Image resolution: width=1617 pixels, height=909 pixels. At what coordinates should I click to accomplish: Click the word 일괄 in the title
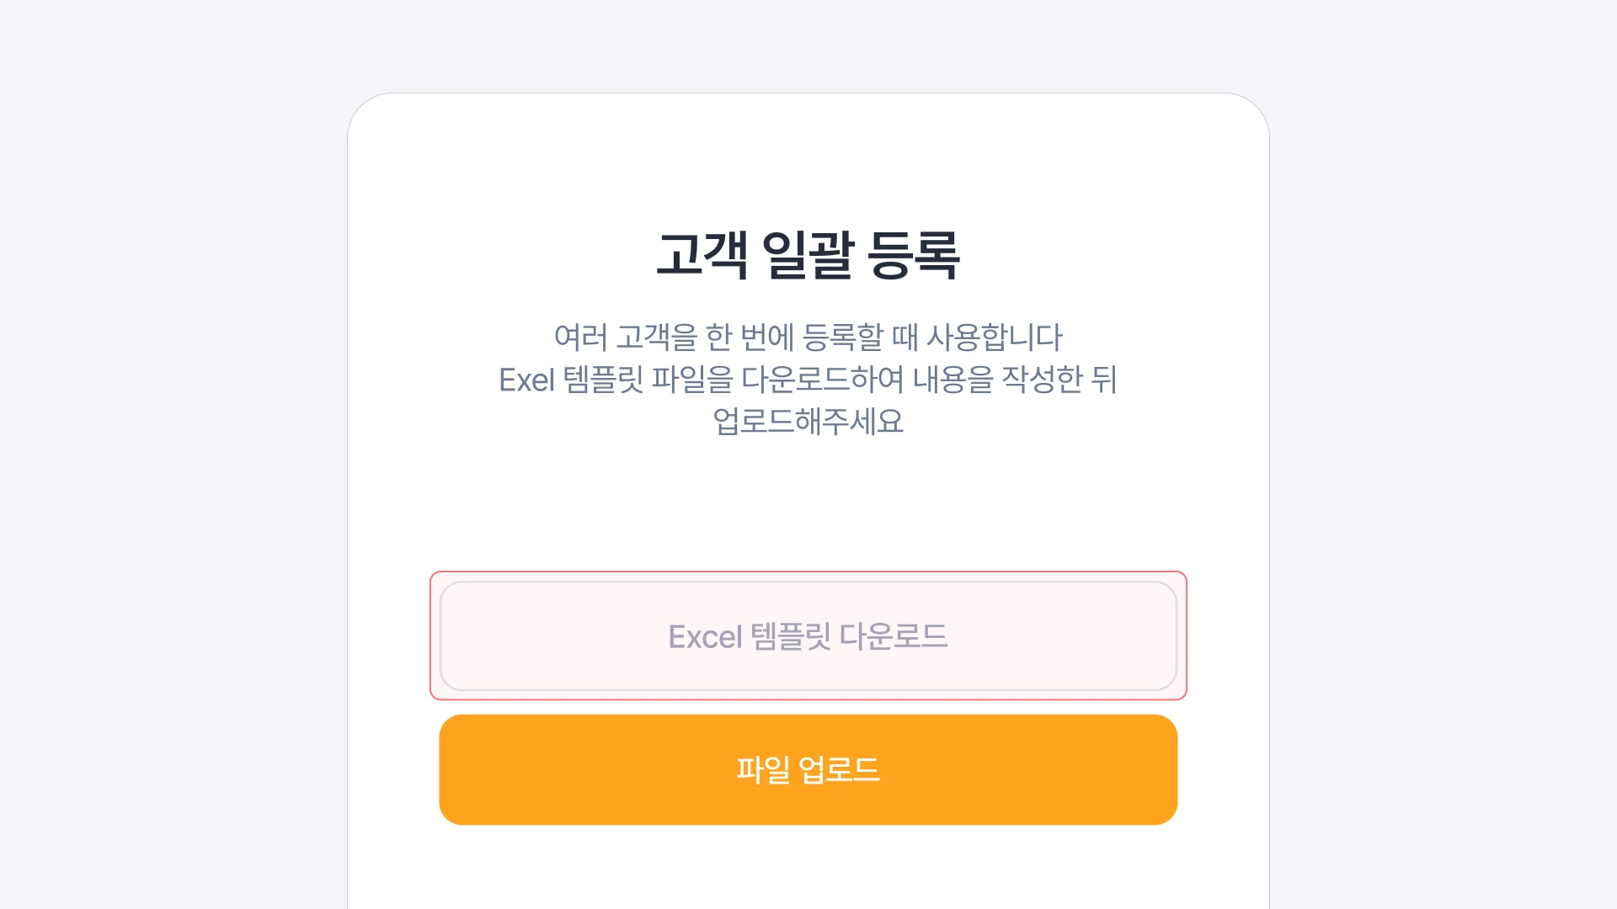tap(808, 254)
